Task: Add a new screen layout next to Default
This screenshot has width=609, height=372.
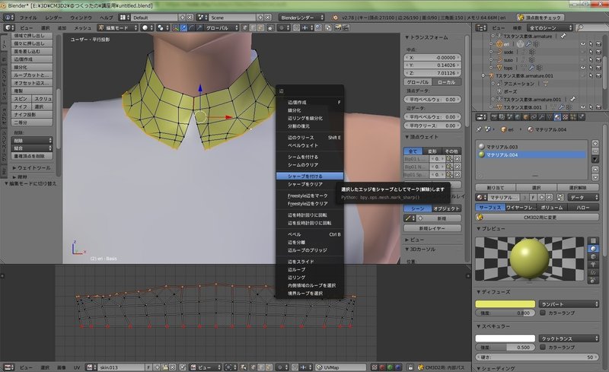Action: click(182, 17)
